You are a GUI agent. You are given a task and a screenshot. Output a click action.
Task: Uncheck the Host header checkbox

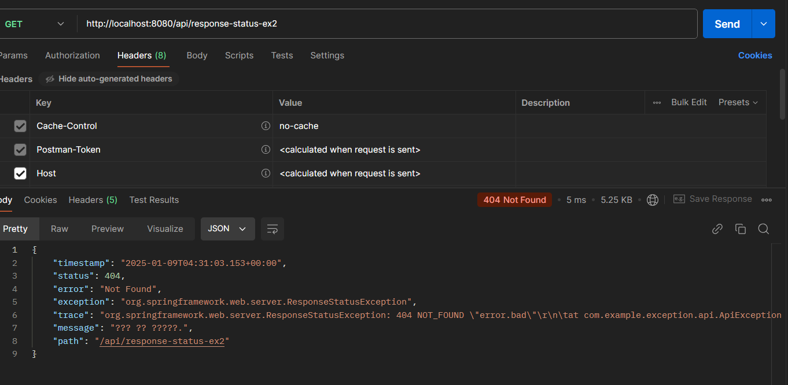(20, 173)
